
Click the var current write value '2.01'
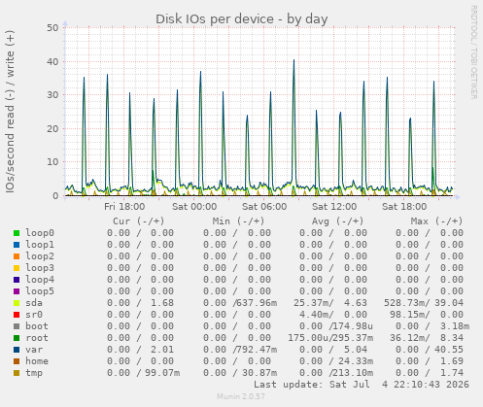pyautogui.click(x=162, y=350)
